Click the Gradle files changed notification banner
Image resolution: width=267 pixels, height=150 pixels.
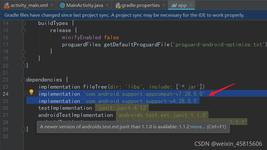pos(133,15)
